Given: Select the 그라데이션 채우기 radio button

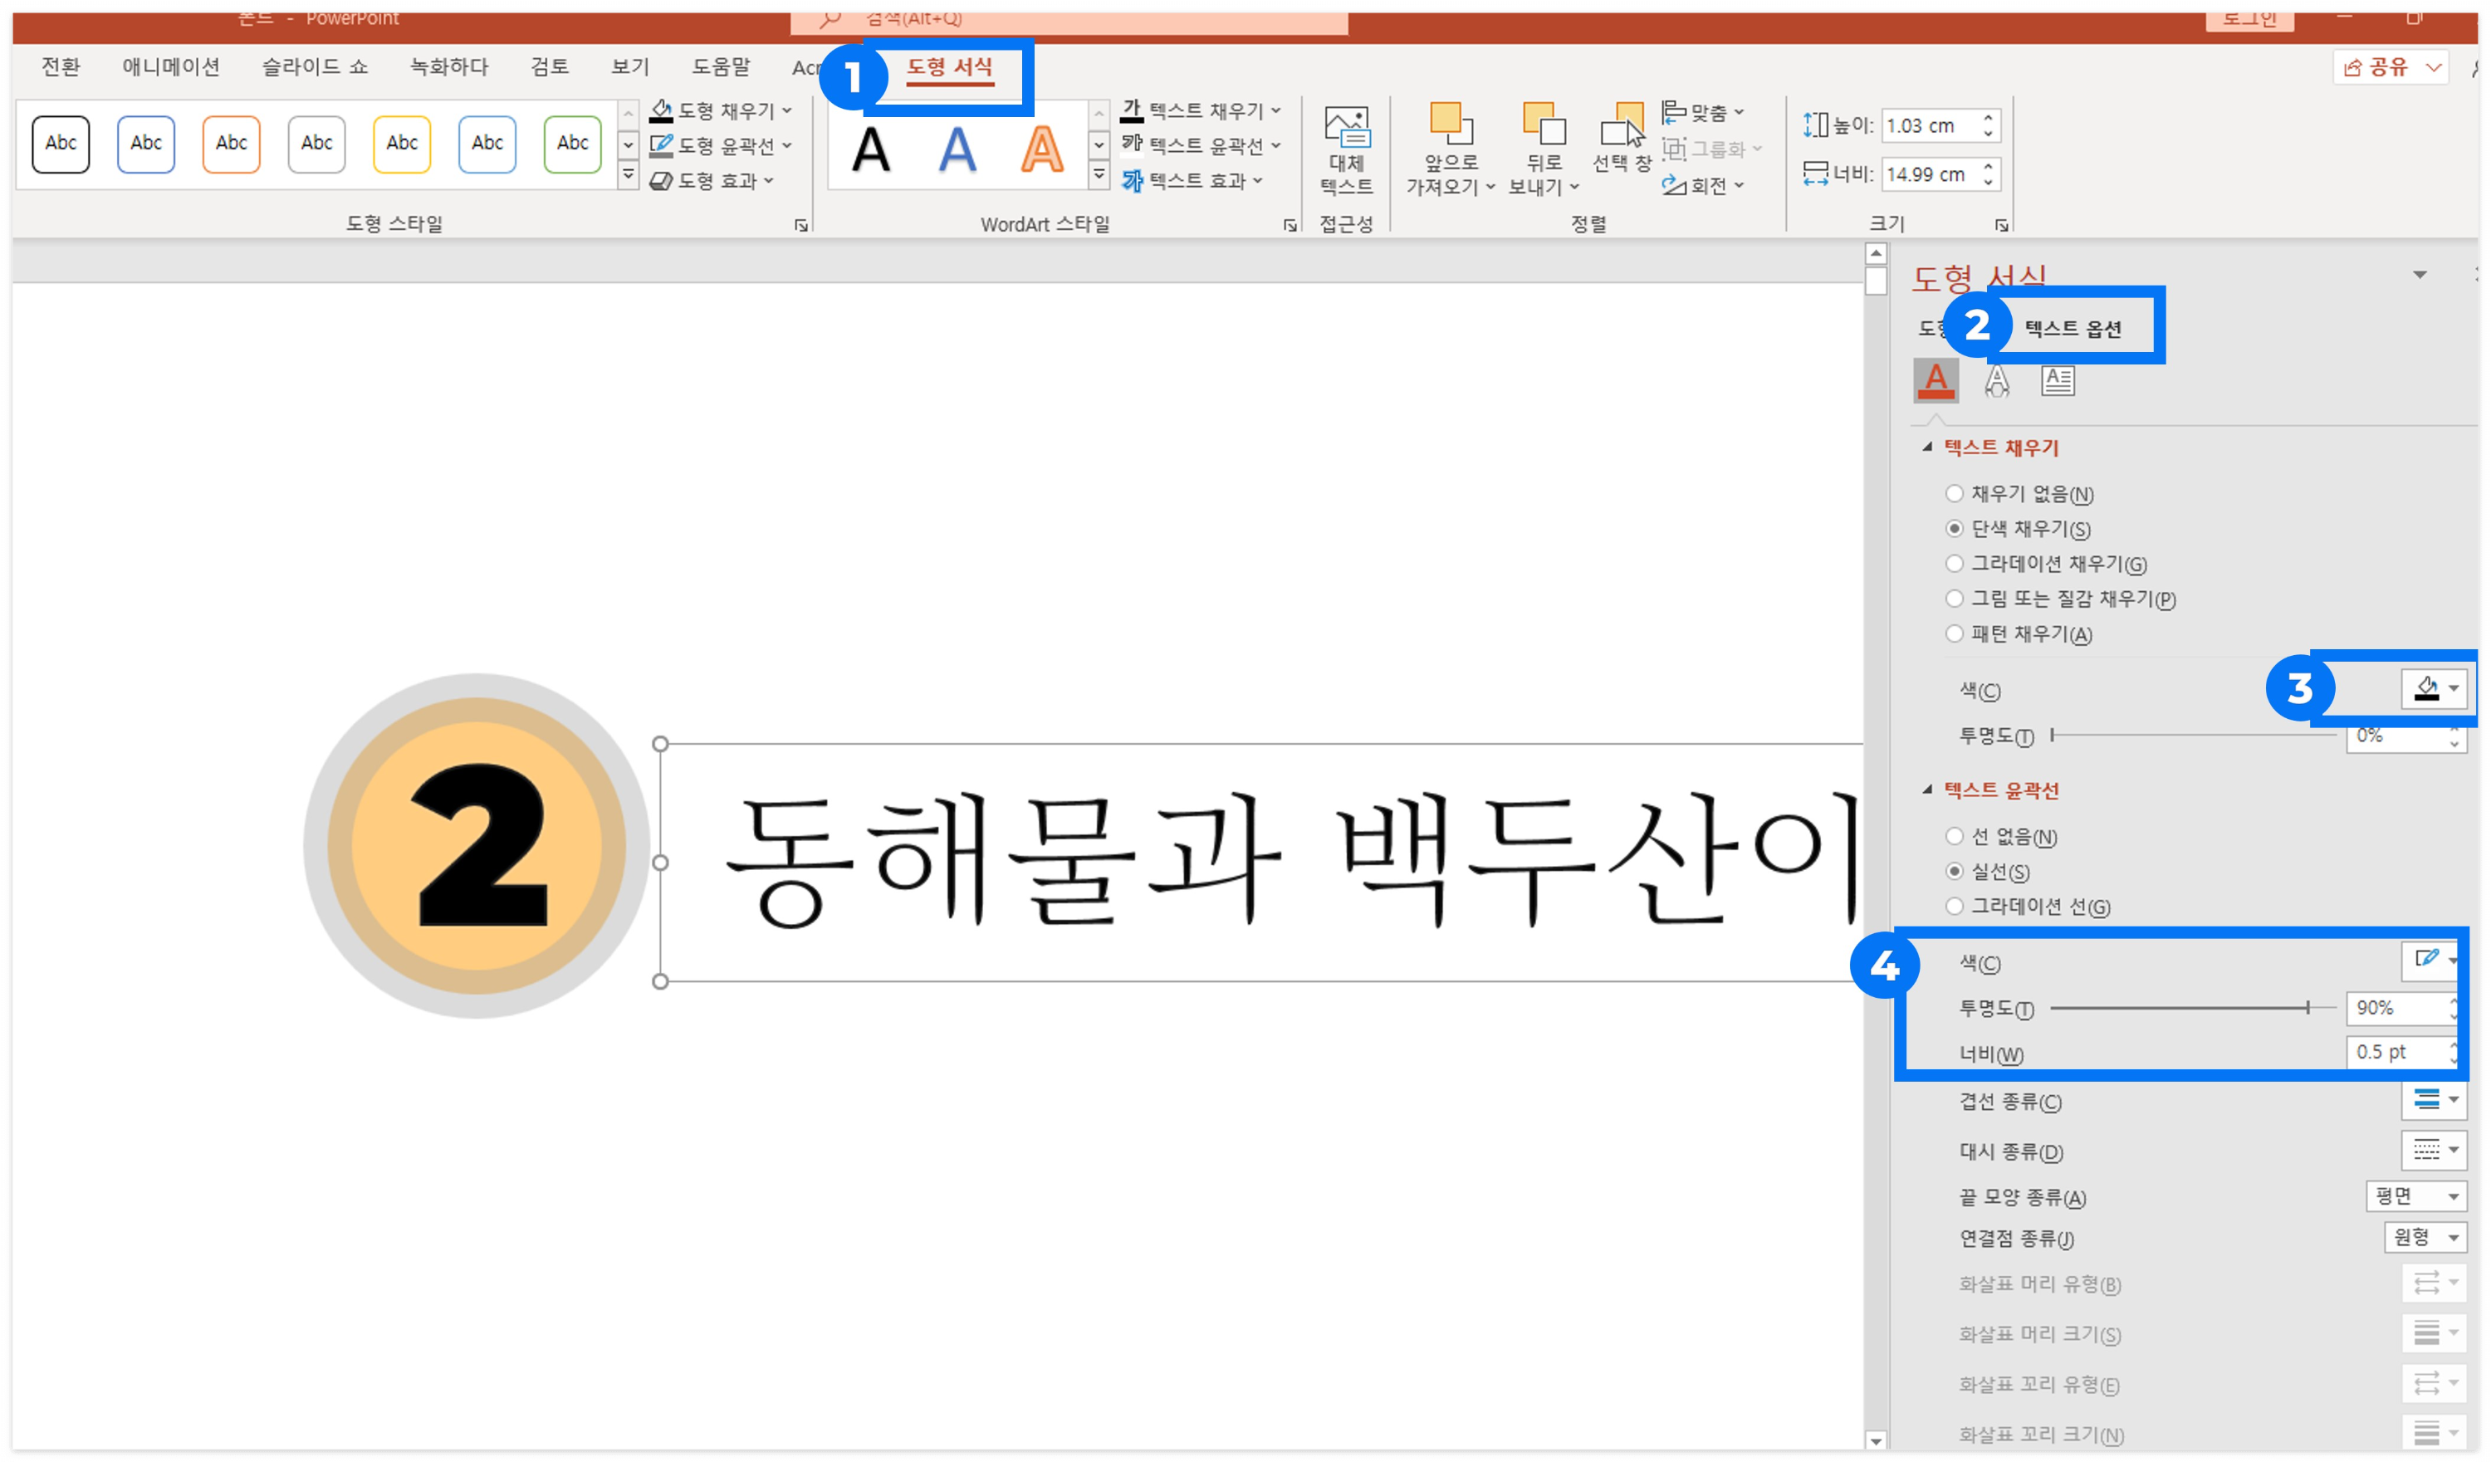Looking at the screenshot, I should (x=1955, y=564).
